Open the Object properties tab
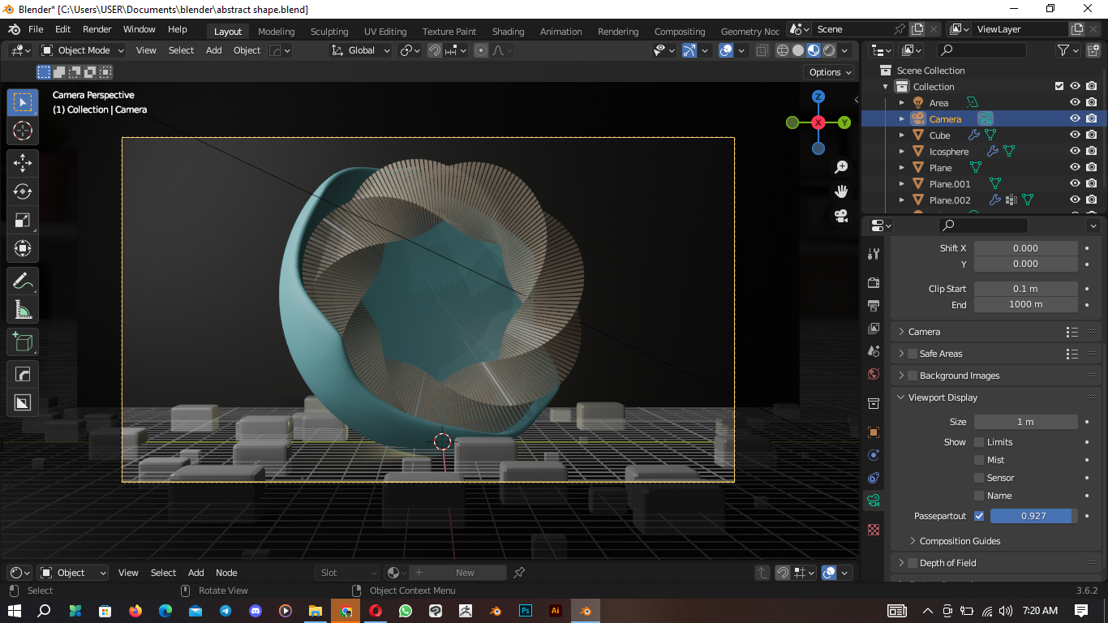This screenshot has width=1108, height=623. [874, 432]
